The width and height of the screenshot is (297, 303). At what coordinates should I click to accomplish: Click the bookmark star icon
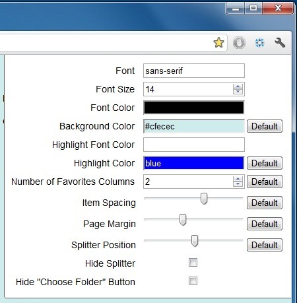click(218, 42)
